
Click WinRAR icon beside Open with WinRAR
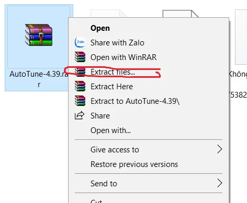(80, 57)
